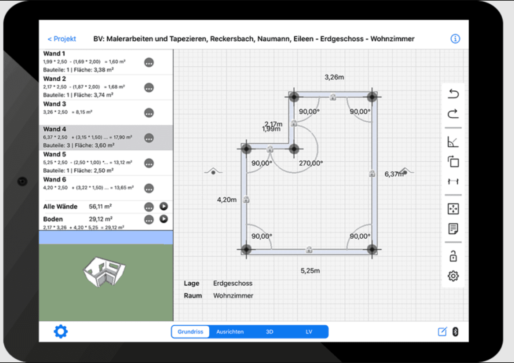The width and height of the screenshot is (514, 363).
Task: Go back via the Projekt link
Action: (x=62, y=39)
